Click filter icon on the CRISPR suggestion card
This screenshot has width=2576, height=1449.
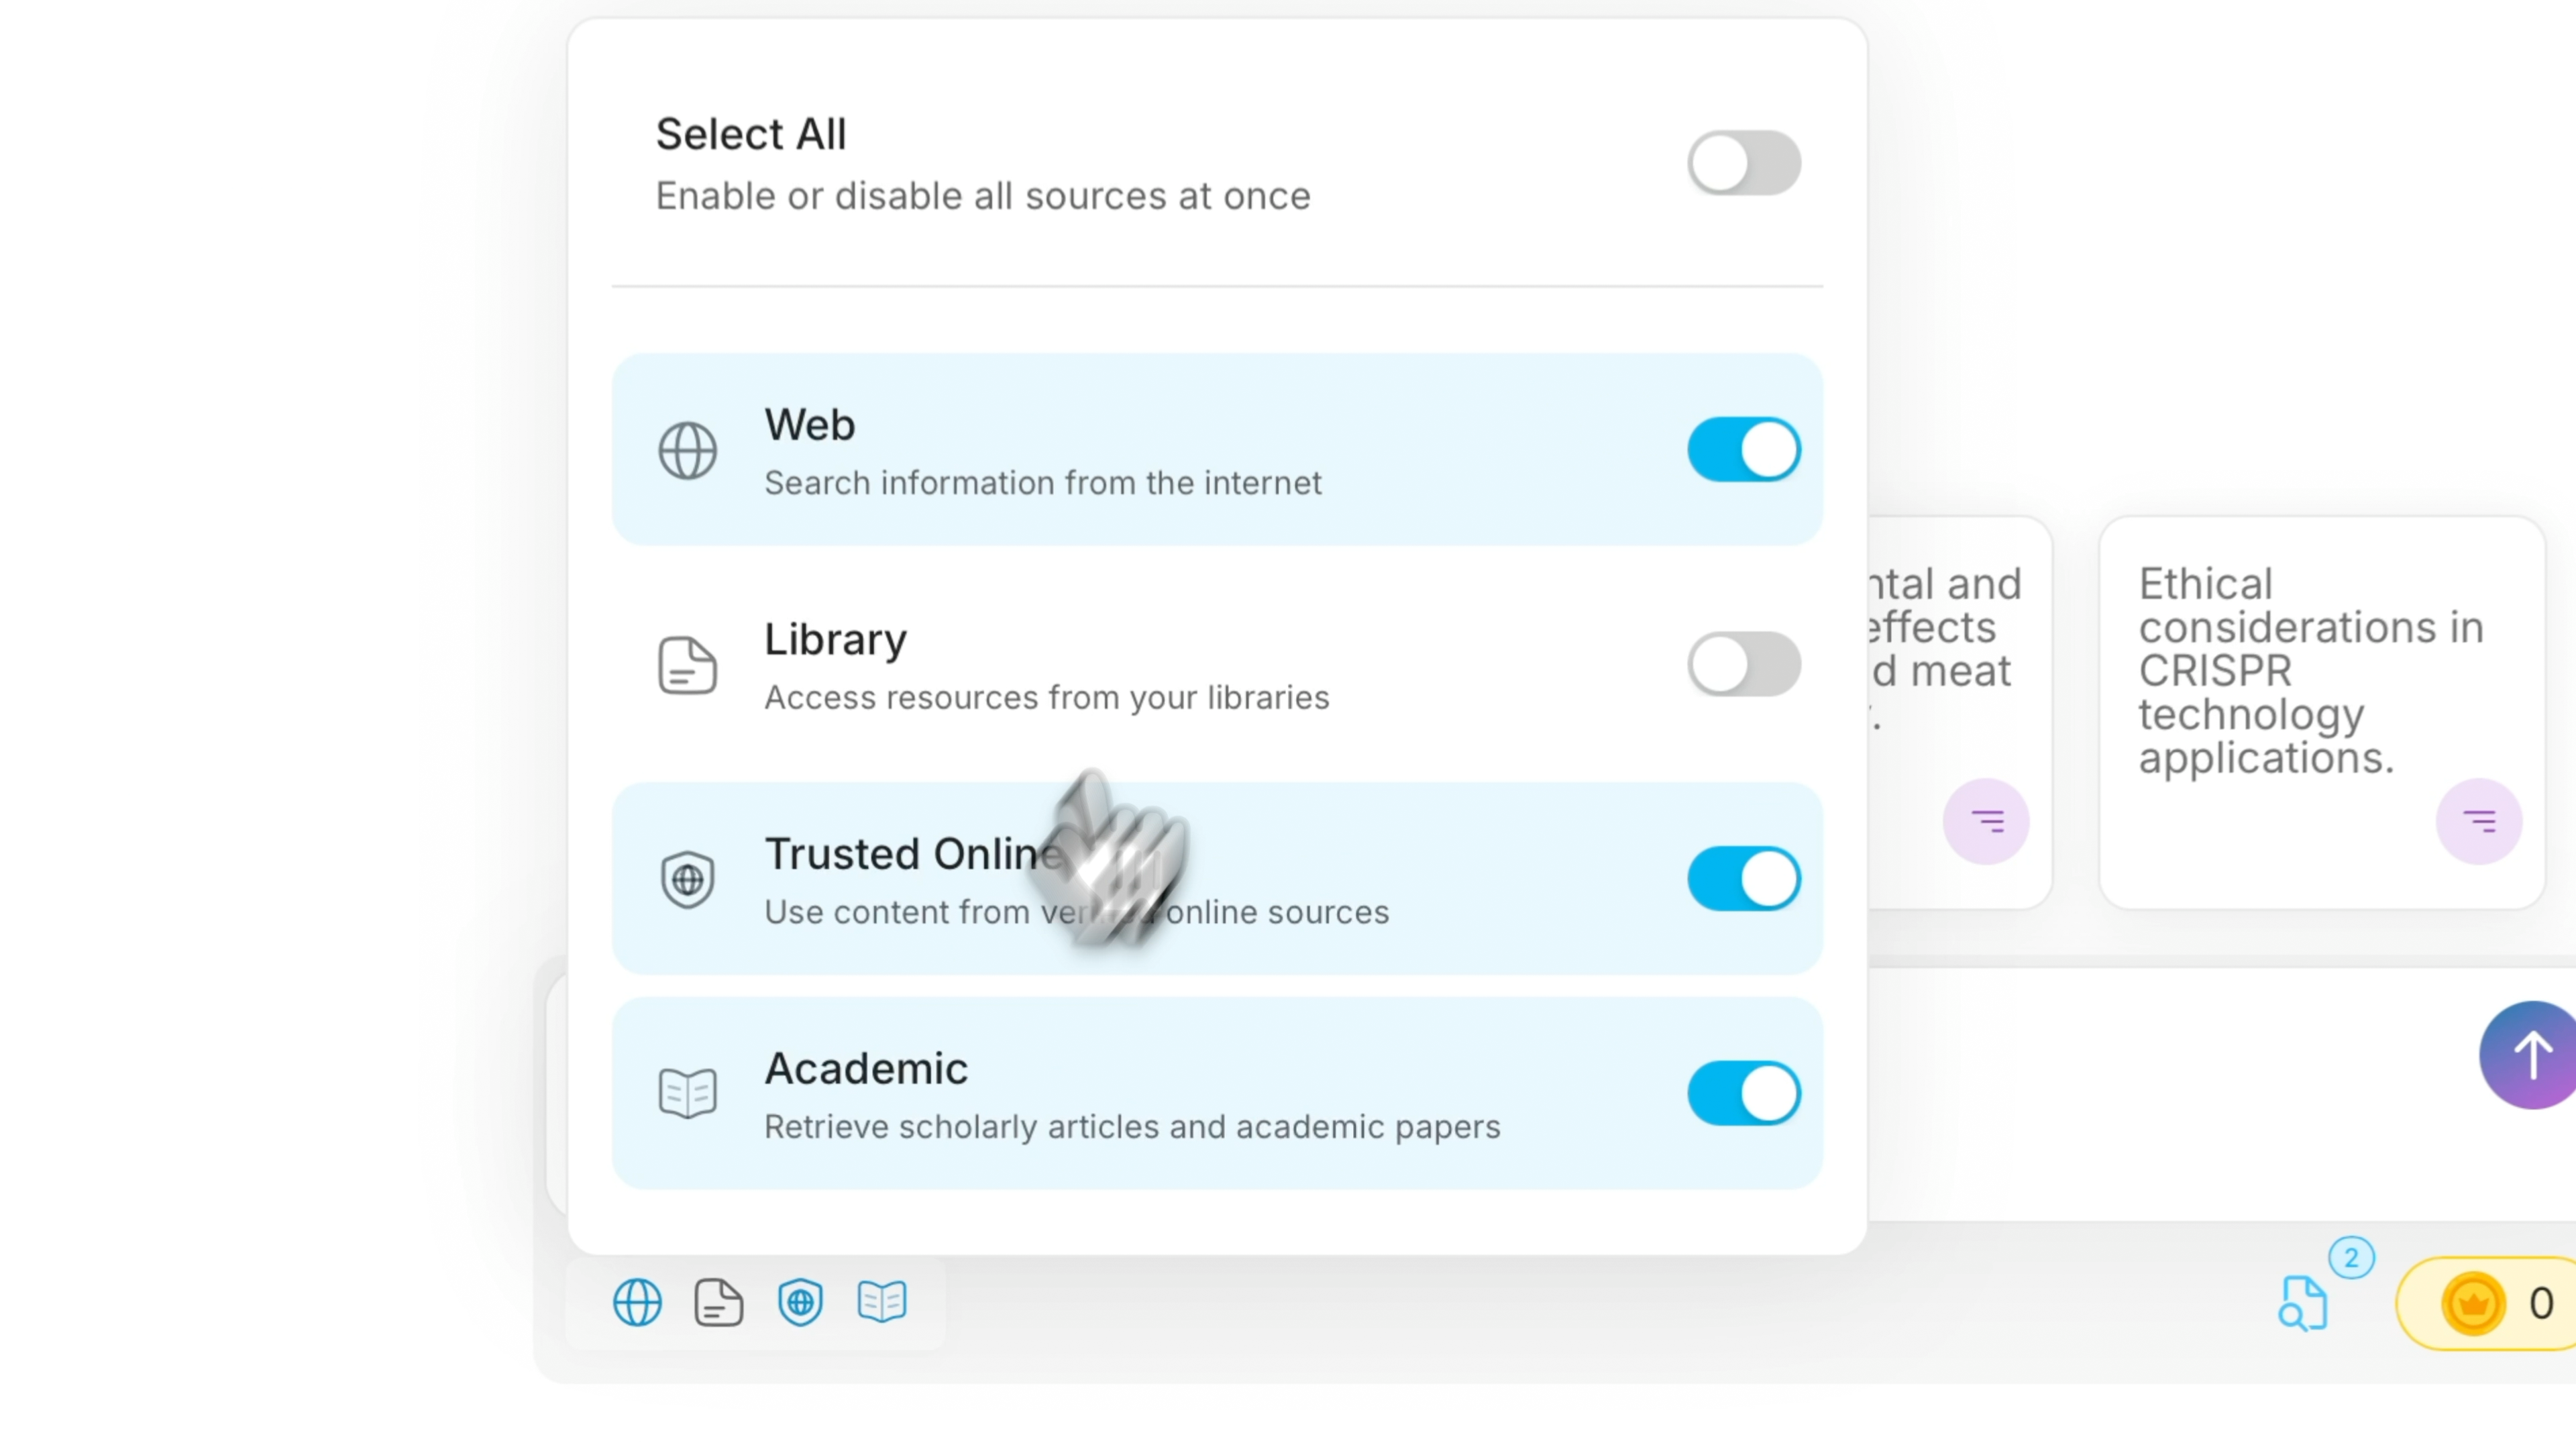pyautogui.click(x=2479, y=822)
